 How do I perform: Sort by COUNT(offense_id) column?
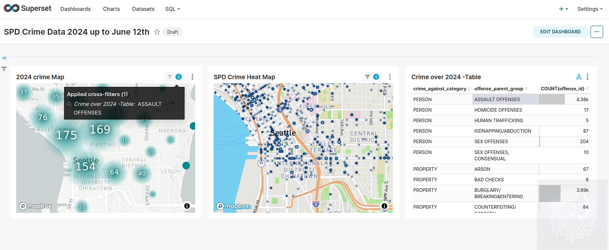(x=565, y=89)
